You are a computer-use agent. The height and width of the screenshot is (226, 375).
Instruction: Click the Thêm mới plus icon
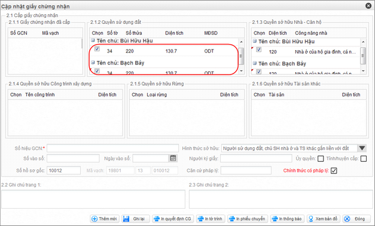tap(94, 219)
